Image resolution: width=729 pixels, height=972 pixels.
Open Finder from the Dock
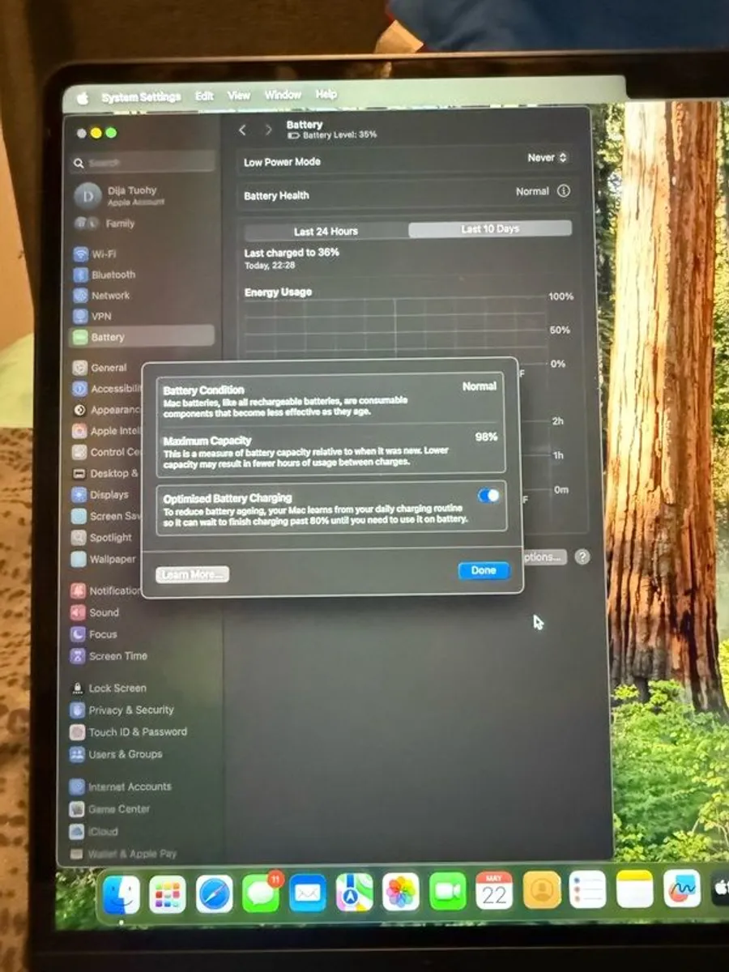tap(122, 896)
